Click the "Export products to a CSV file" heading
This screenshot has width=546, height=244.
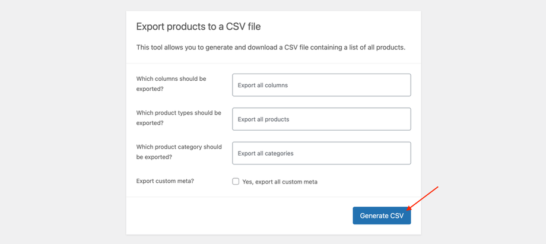(198, 27)
